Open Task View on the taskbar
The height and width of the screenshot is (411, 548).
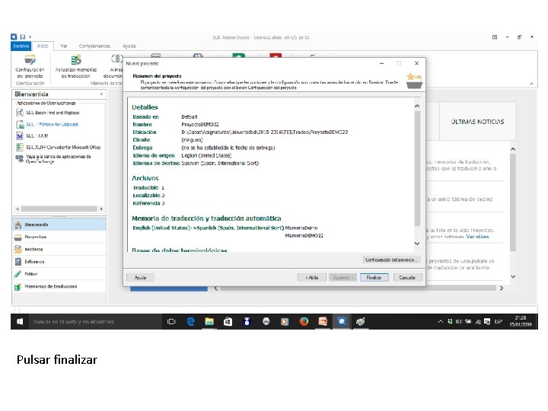(x=171, y=321)
